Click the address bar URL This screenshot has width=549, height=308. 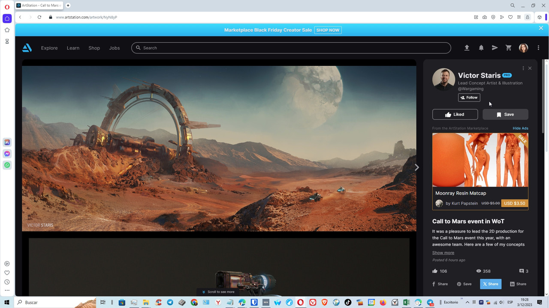point(87,17)
